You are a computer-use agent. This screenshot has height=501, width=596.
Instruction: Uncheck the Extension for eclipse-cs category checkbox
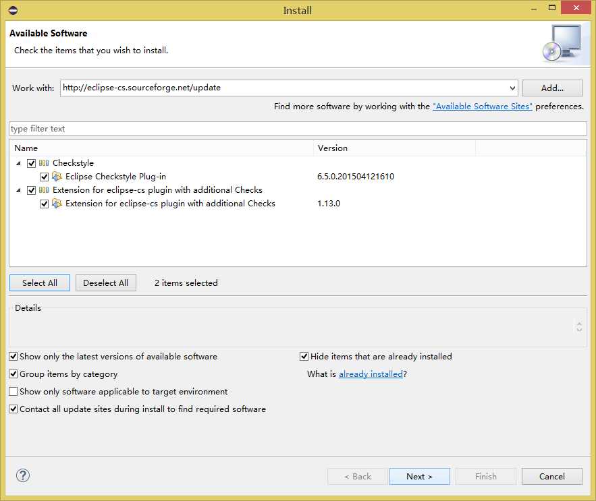pos(31,190)
